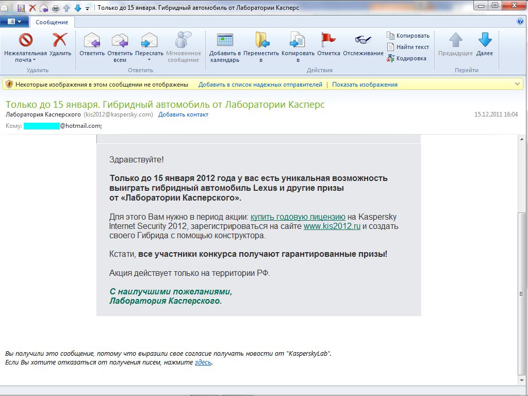Click the printer icon in the title bar

point(56,8)
